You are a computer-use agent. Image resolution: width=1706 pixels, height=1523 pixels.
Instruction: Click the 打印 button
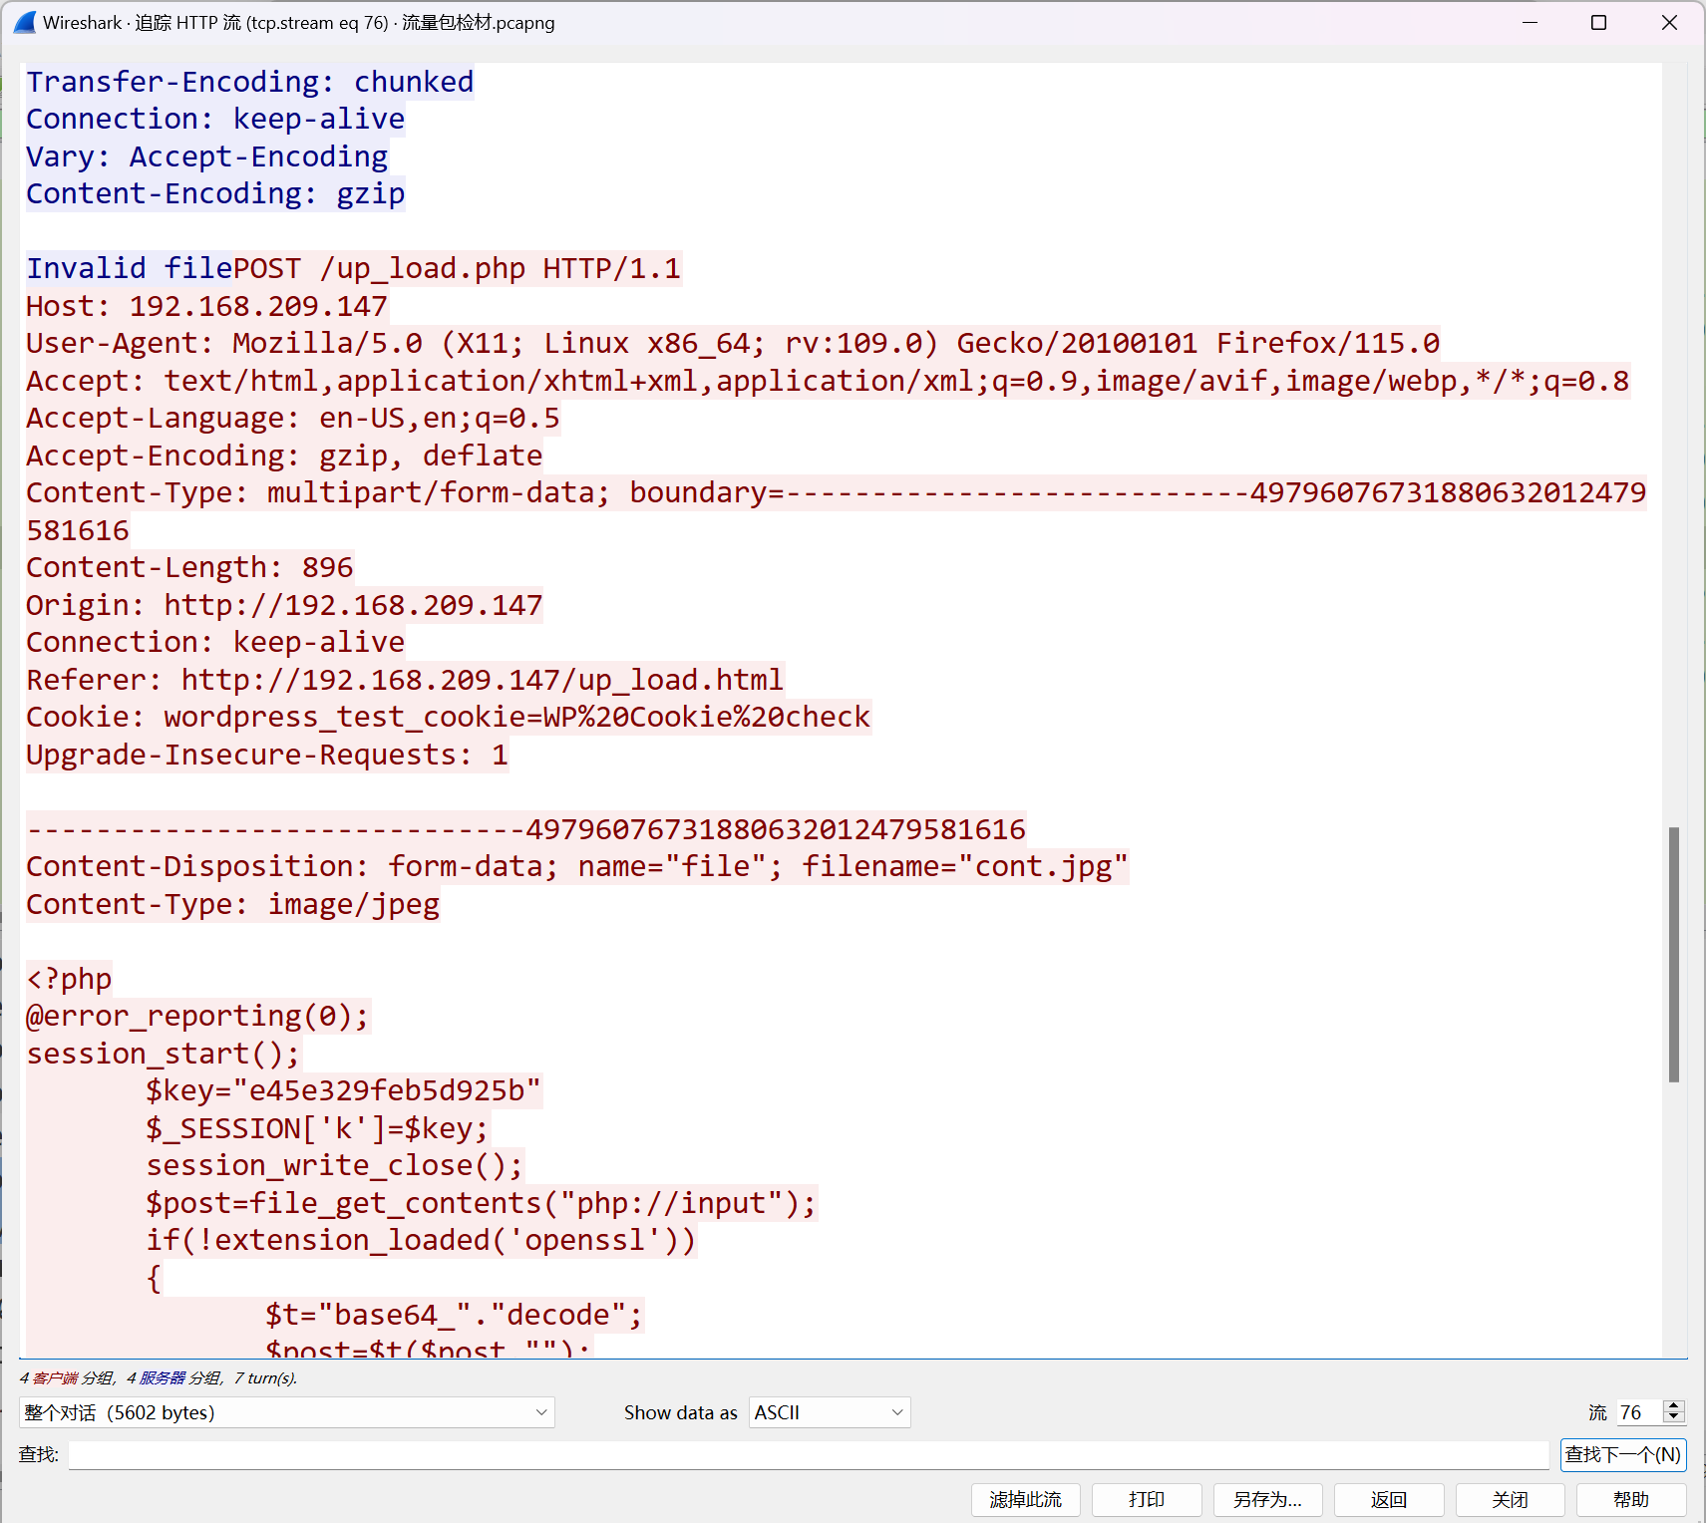[1147, 1499]
